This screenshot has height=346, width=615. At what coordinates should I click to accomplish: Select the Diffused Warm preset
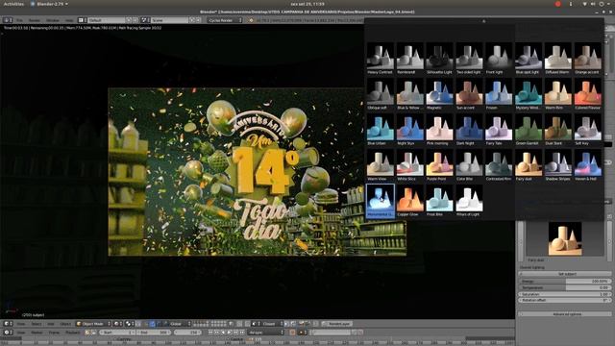click(557, 58)
